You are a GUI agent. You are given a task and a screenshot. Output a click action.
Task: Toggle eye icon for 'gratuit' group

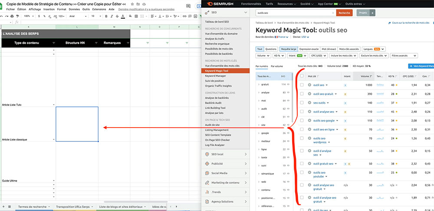point(288,84)
